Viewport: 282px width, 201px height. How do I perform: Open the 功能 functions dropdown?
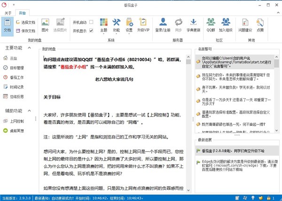click(117, 26)
